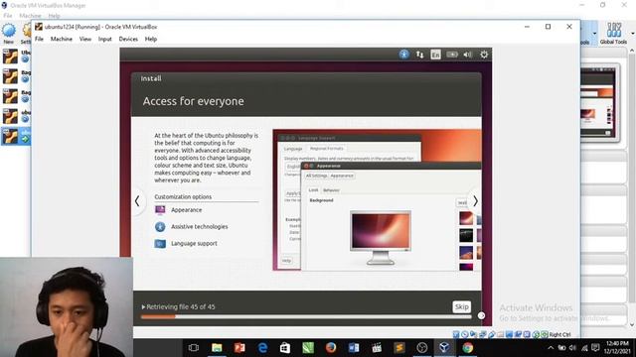Screen dimensions: 636x357
Task: Click the installation progress bar
Action: point(306,317)
